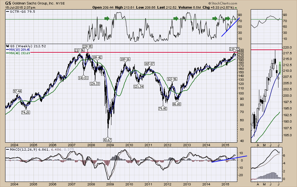
Task: Click the 43.67 crash low label
Action: pyautogui.click(x=107, y=140)
